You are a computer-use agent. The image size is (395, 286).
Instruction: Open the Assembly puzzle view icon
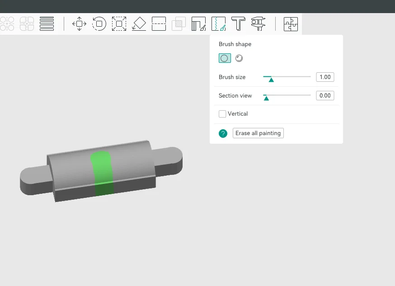tap(291, 24)
